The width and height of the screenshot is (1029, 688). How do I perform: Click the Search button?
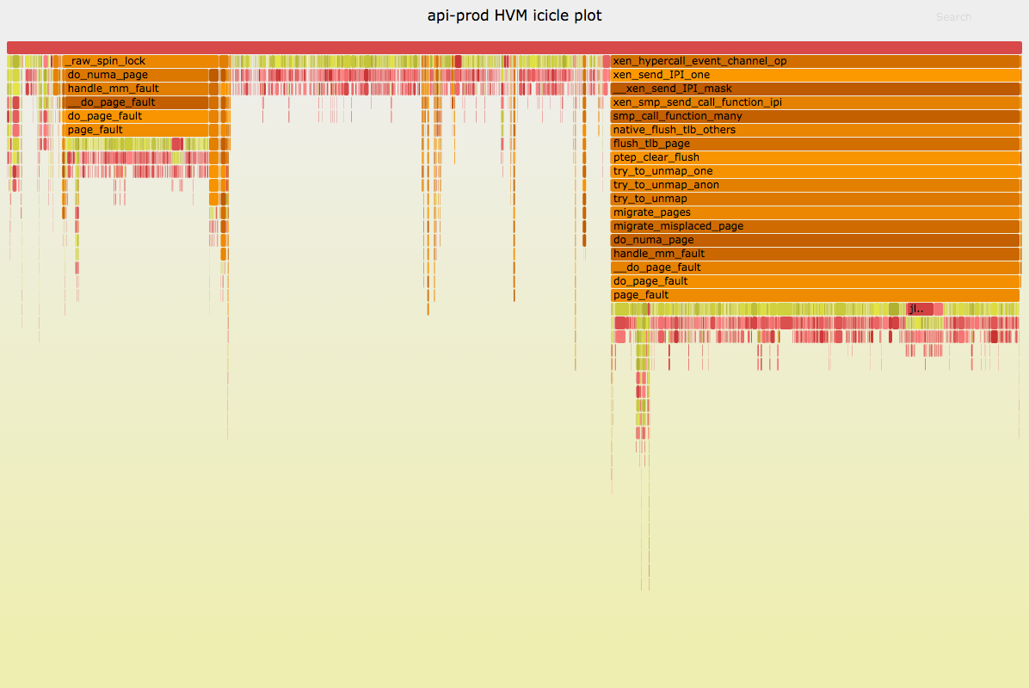point(953,17)
